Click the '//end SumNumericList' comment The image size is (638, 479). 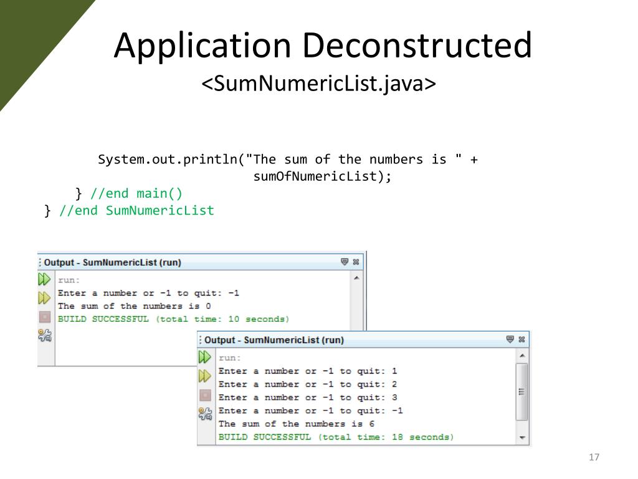(x=136, y=211)
